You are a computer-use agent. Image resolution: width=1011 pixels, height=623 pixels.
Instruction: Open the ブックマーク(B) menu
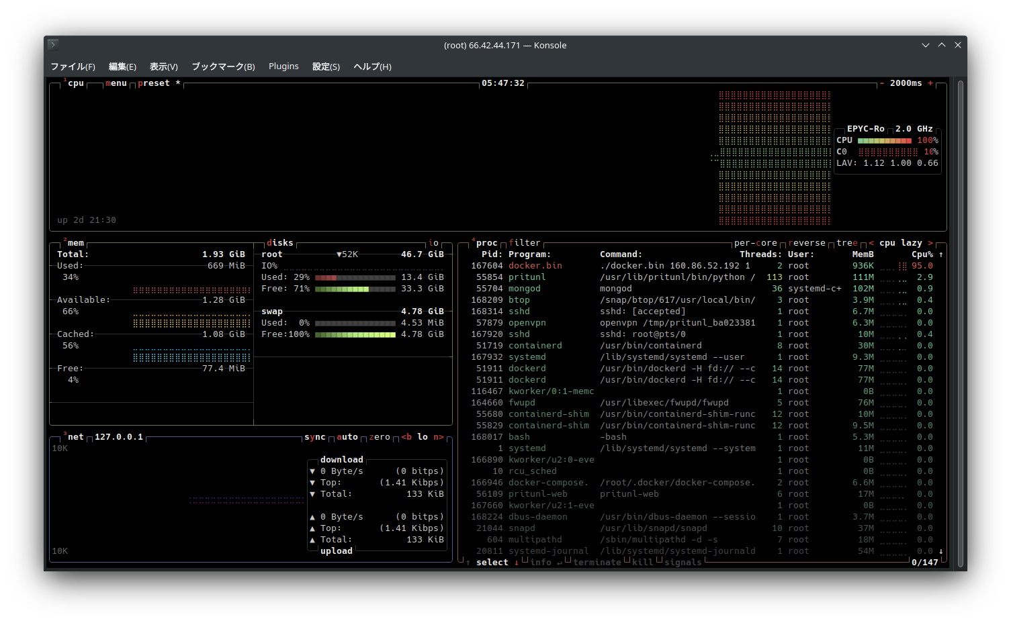(223, 66)
